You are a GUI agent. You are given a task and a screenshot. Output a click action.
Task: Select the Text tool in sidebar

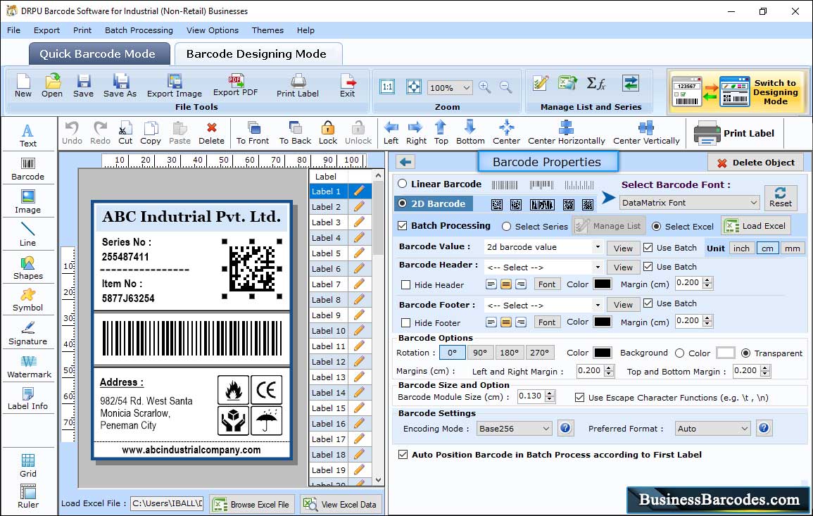pos(27,135)
